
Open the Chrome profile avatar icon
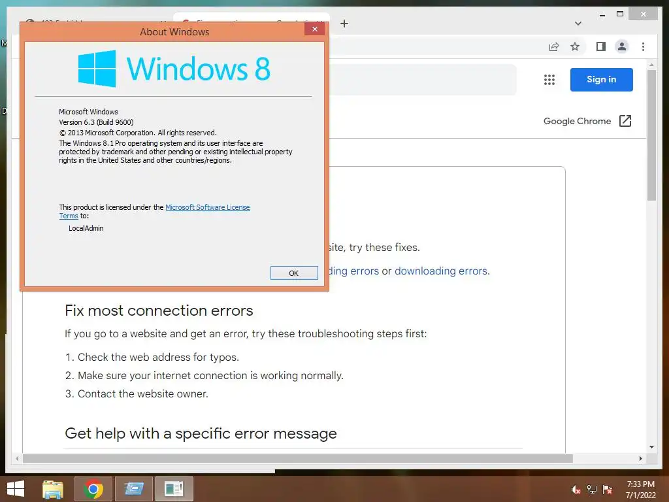pos(622,46)
